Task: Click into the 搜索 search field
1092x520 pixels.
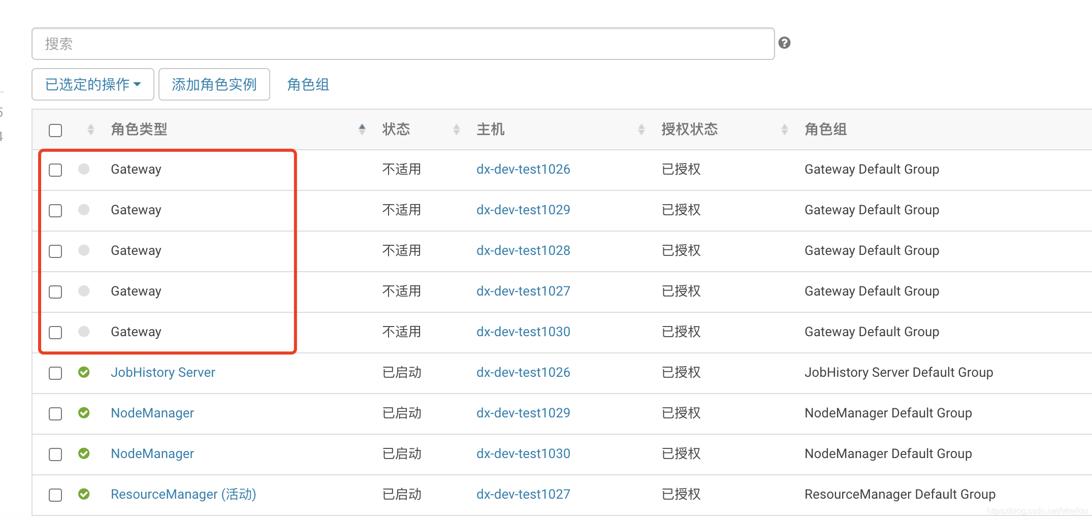Action: click(x=403, y=44)
